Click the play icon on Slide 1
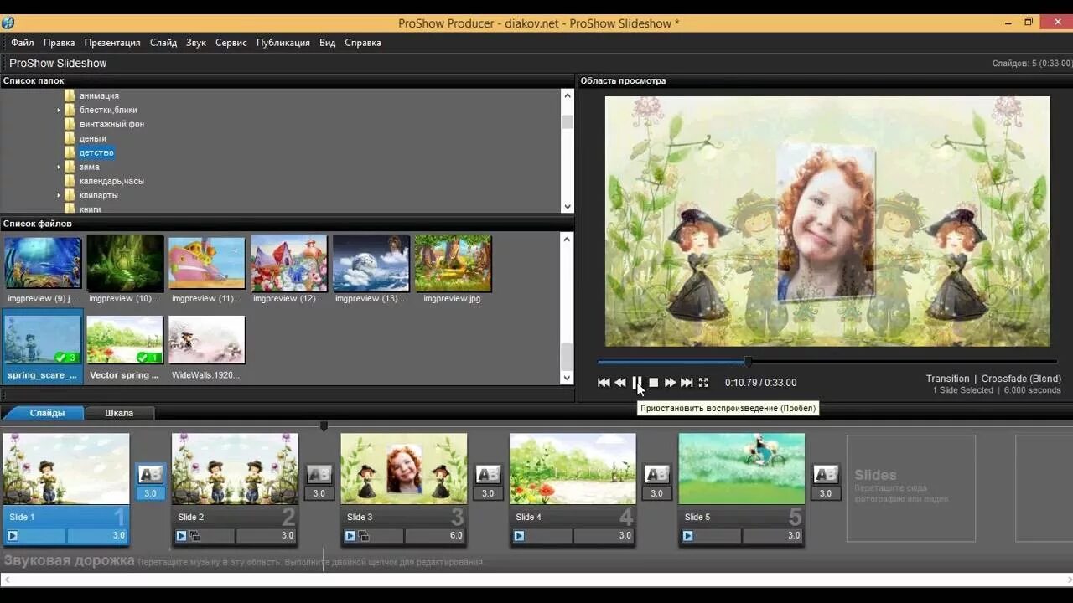 13,536
